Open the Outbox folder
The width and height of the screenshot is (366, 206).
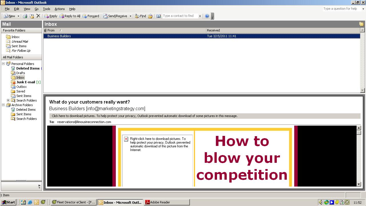coord(21,87)
